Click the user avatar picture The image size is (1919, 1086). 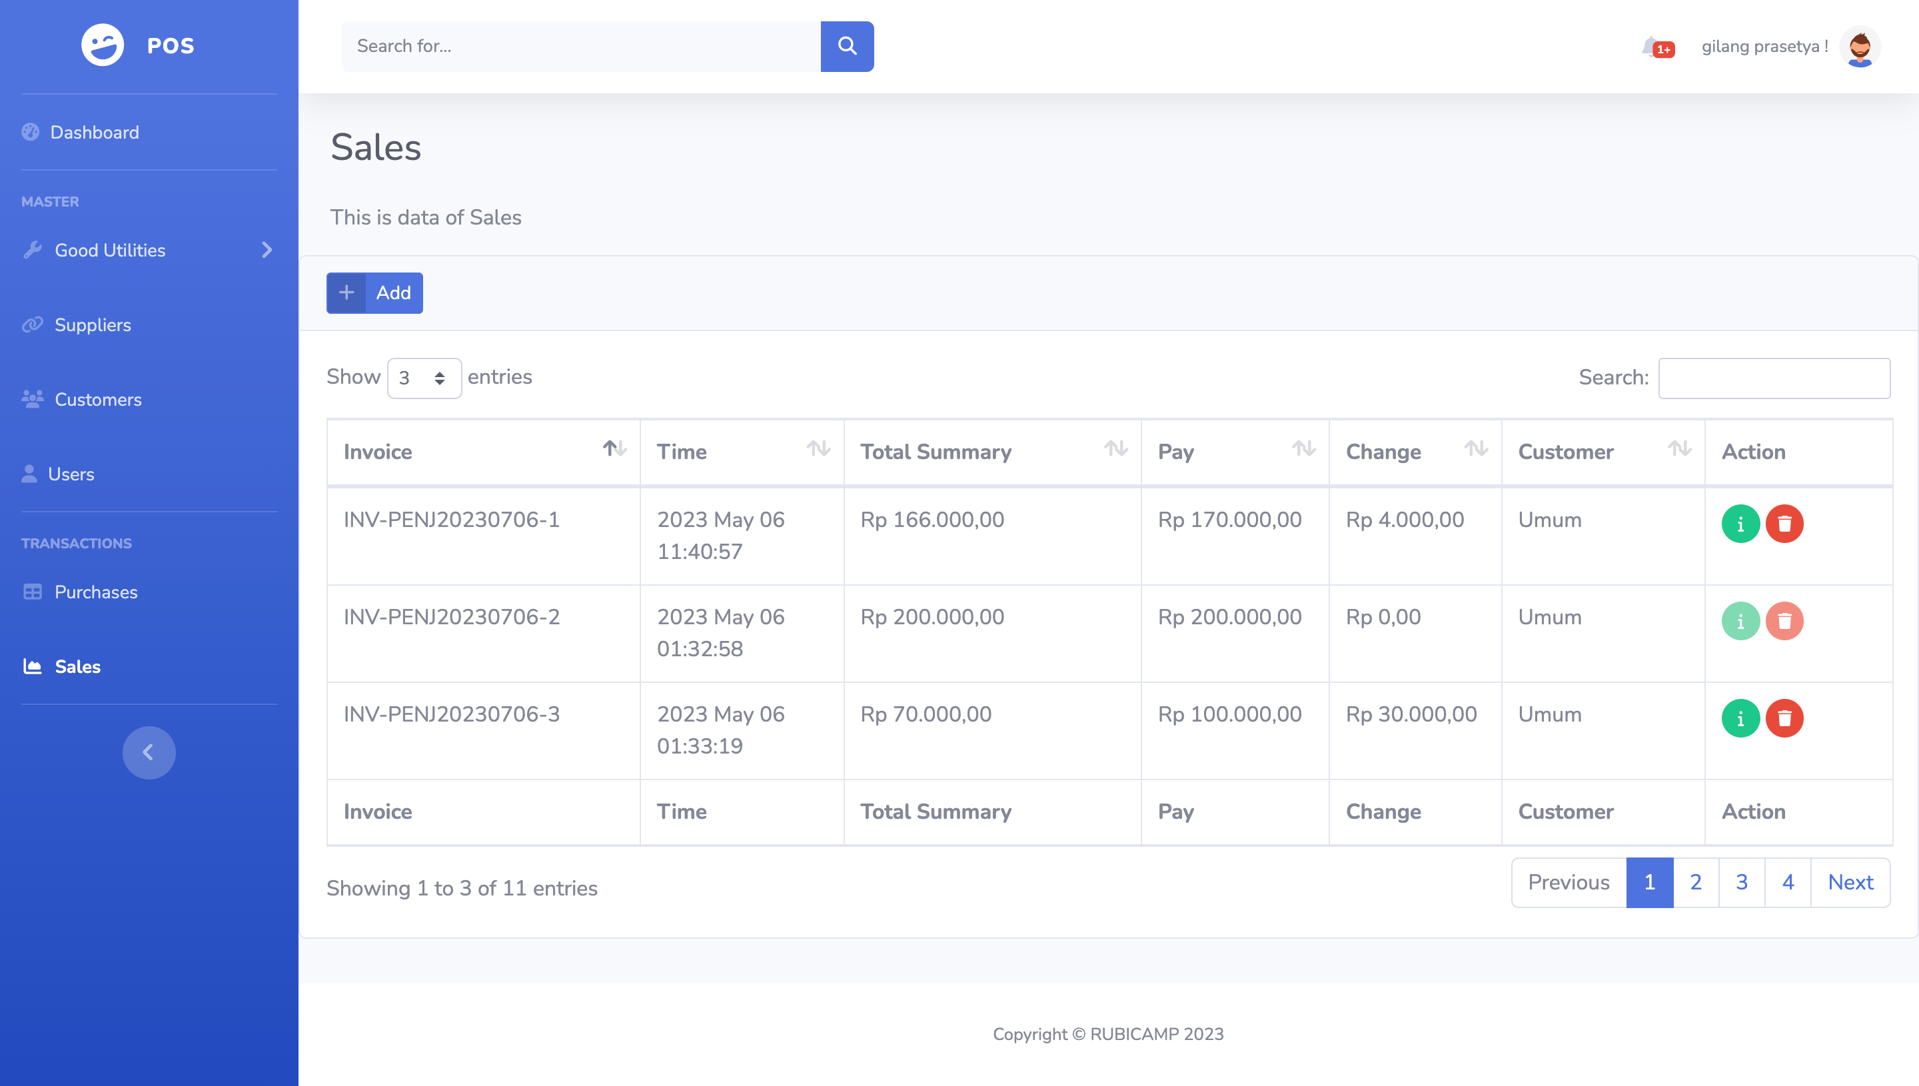(1860, 46)
